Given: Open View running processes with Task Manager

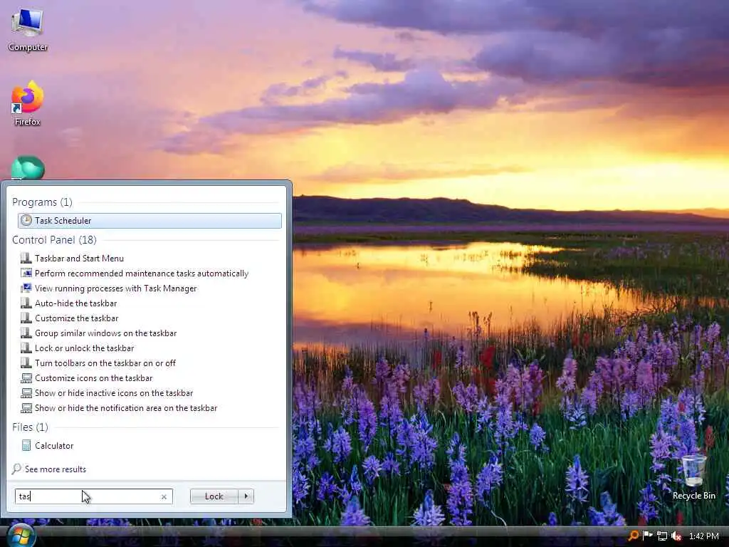Looking at the screenshot, I should point(116,288).
